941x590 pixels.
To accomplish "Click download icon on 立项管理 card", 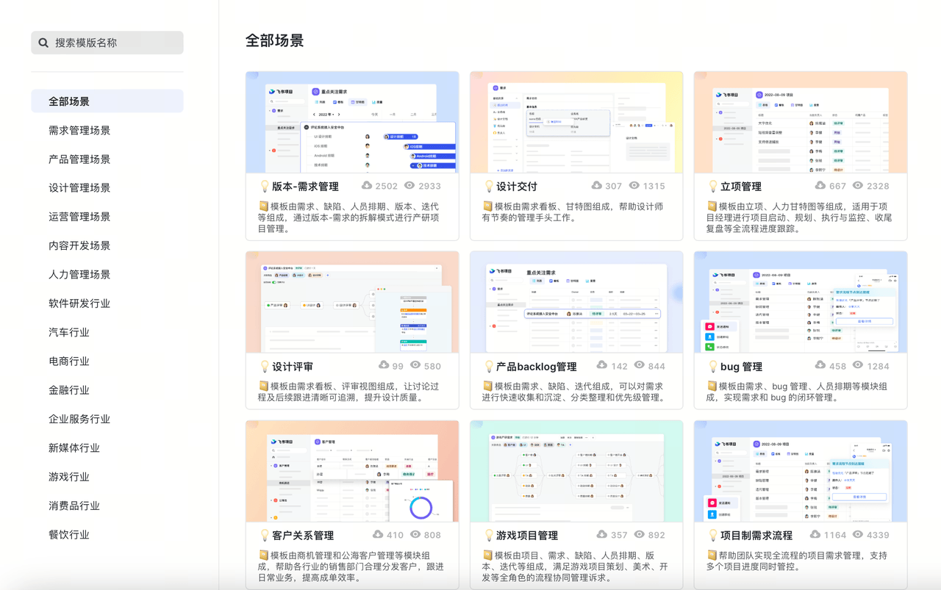I will point(820,186).
